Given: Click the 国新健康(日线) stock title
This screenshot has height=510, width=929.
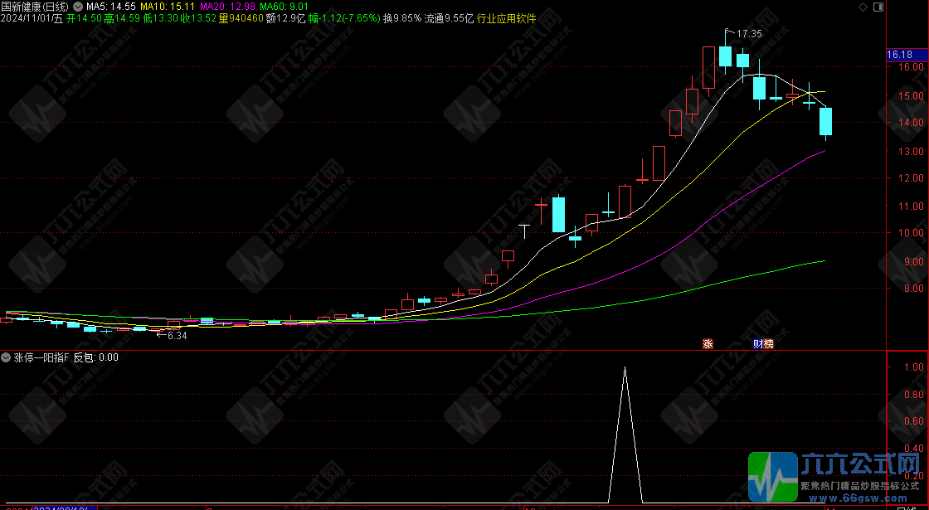Looking at the screenshot, I should point(36,7).
